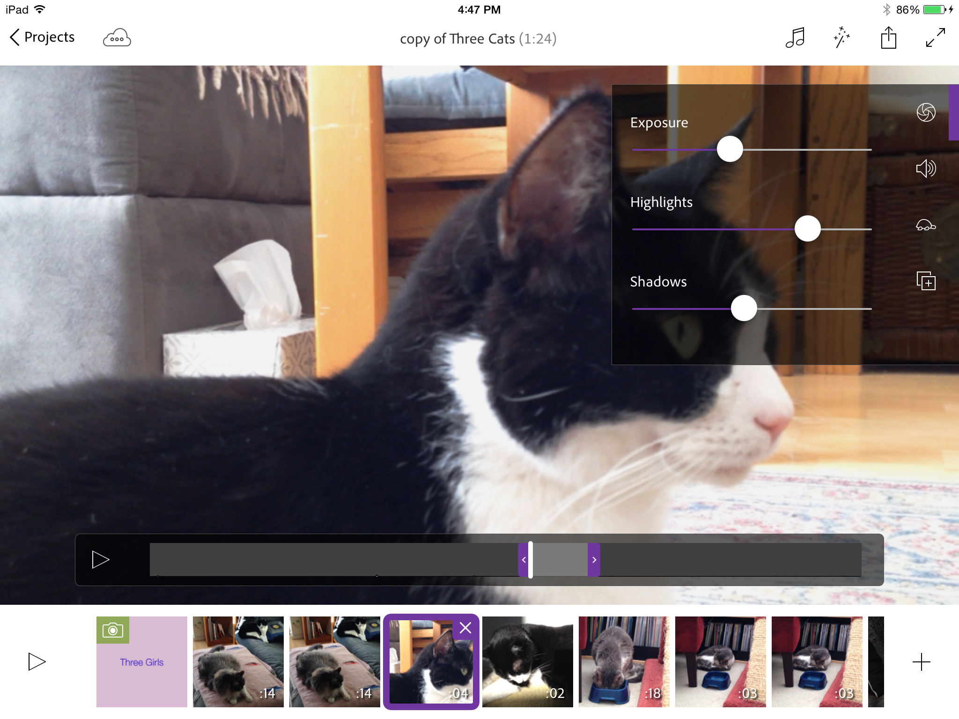
Task: Play the selected clip in trim bar
Action: [x=100, y=560]
